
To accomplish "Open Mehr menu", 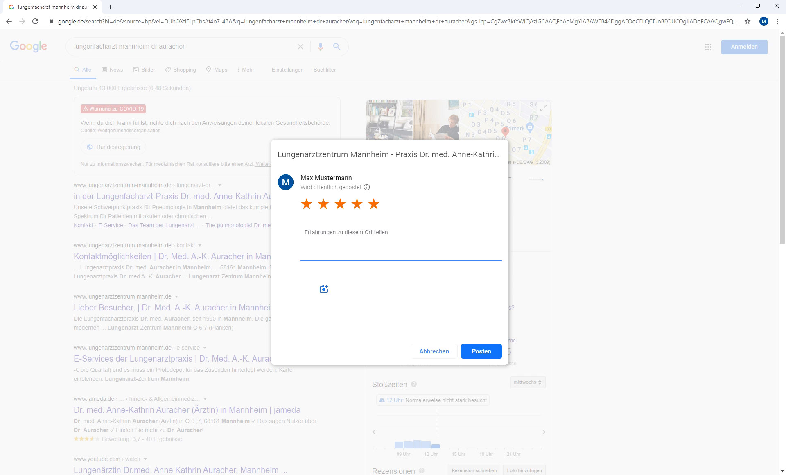I will click(x=246, y=70).
